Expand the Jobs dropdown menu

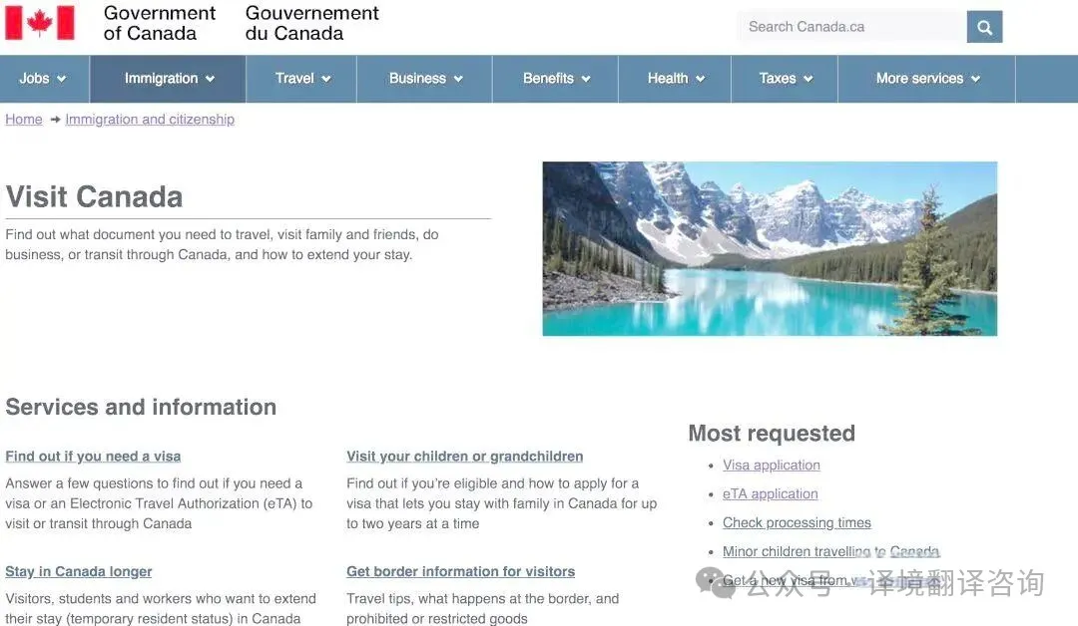(44, 79)
